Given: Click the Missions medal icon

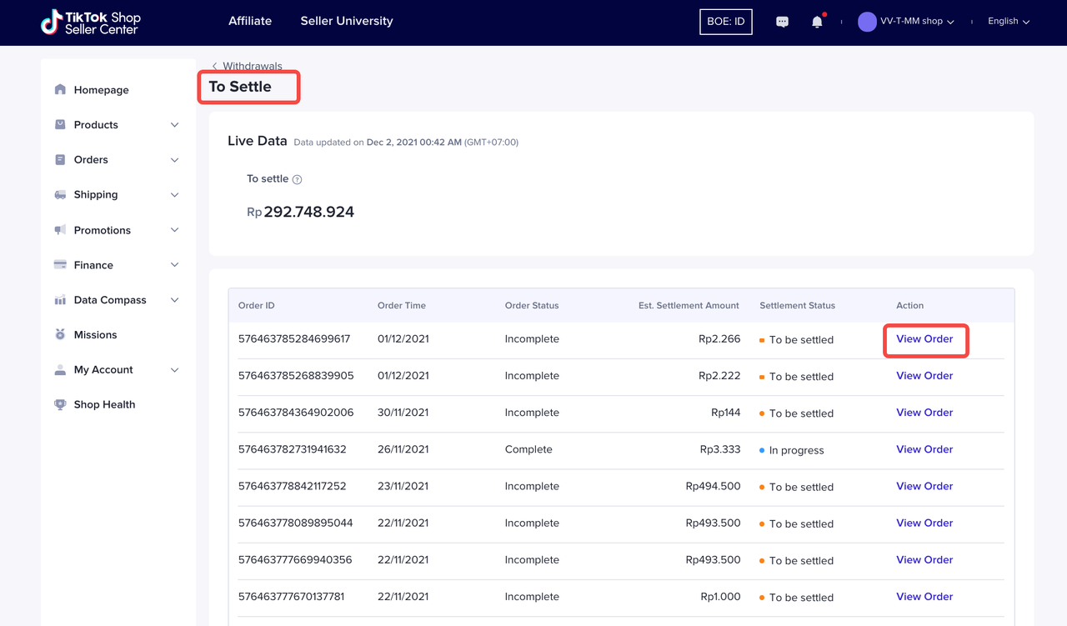Looking at the screenshot, I should tap(60, 334).
